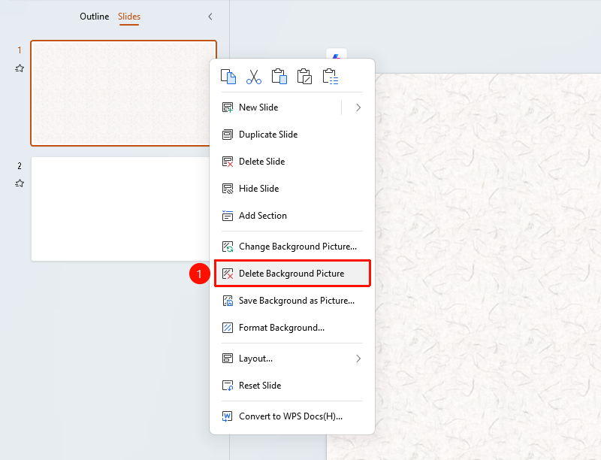Click the Paste as text only icon

click(x=330, y=77)
